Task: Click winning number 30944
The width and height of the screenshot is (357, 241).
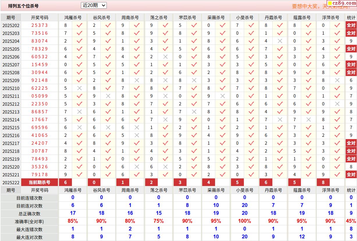Action: pyautogui.click(x=40, y=72)
